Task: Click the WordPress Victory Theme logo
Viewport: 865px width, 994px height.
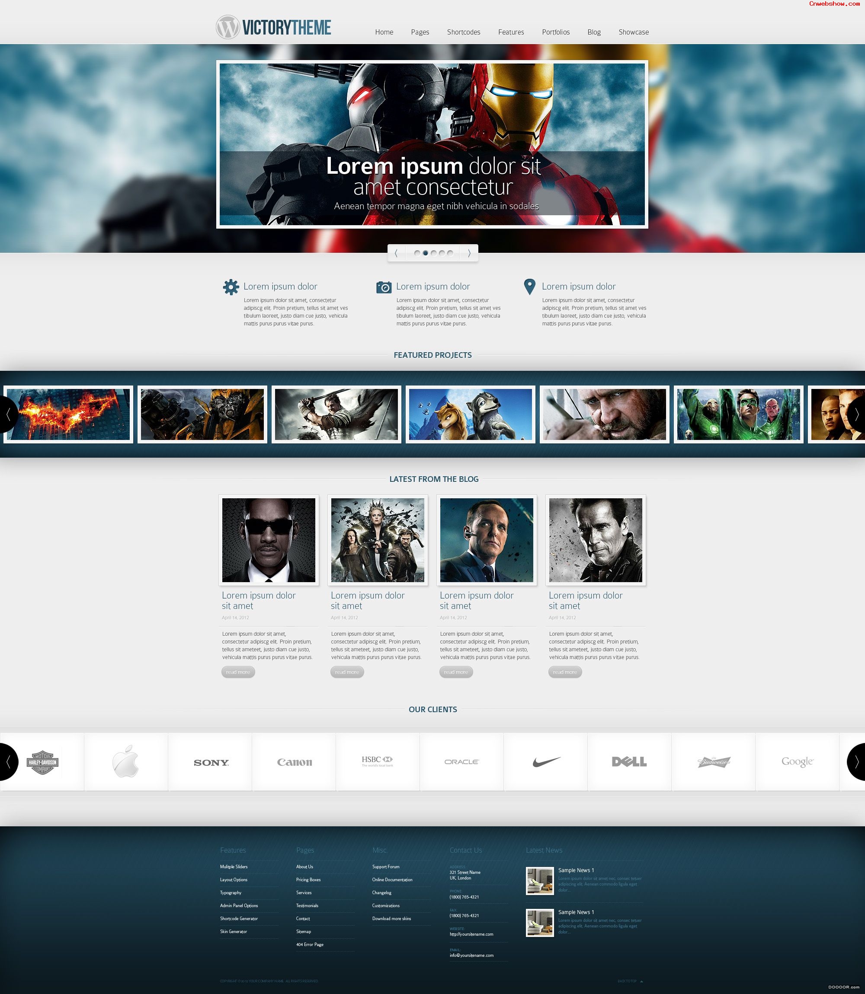Action: coord(273,27)
